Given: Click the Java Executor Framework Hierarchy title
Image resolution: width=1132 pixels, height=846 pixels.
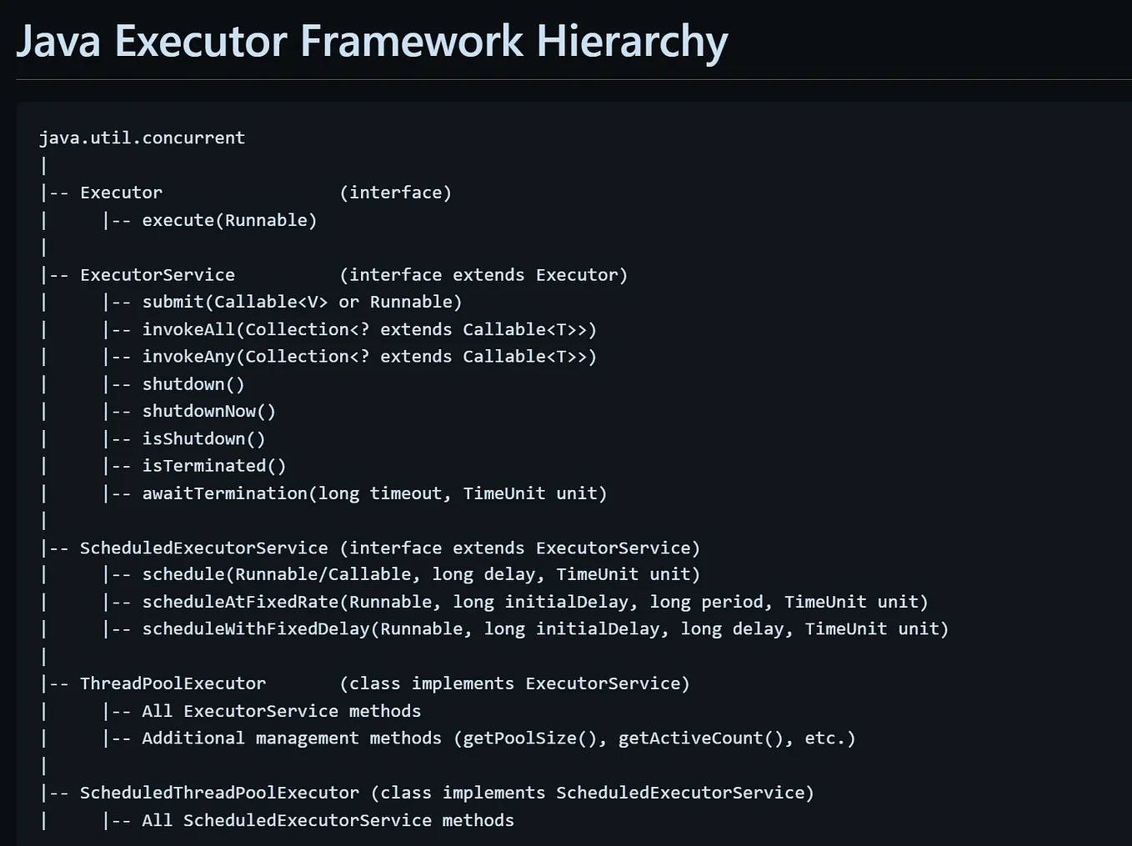Looking at the screenshot, I should pos(372,40).
